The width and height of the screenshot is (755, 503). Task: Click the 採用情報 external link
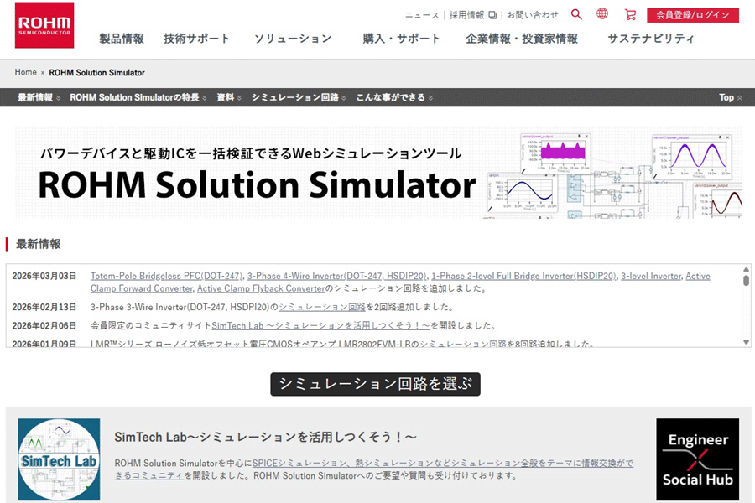tap(472, 15)
